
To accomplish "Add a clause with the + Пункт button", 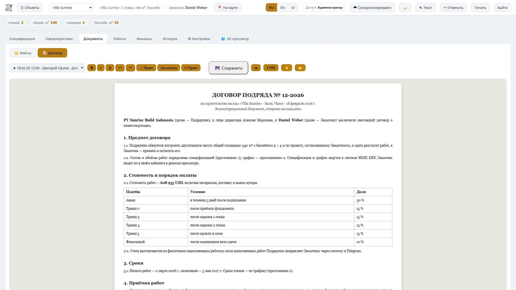I will coord(146,68).
